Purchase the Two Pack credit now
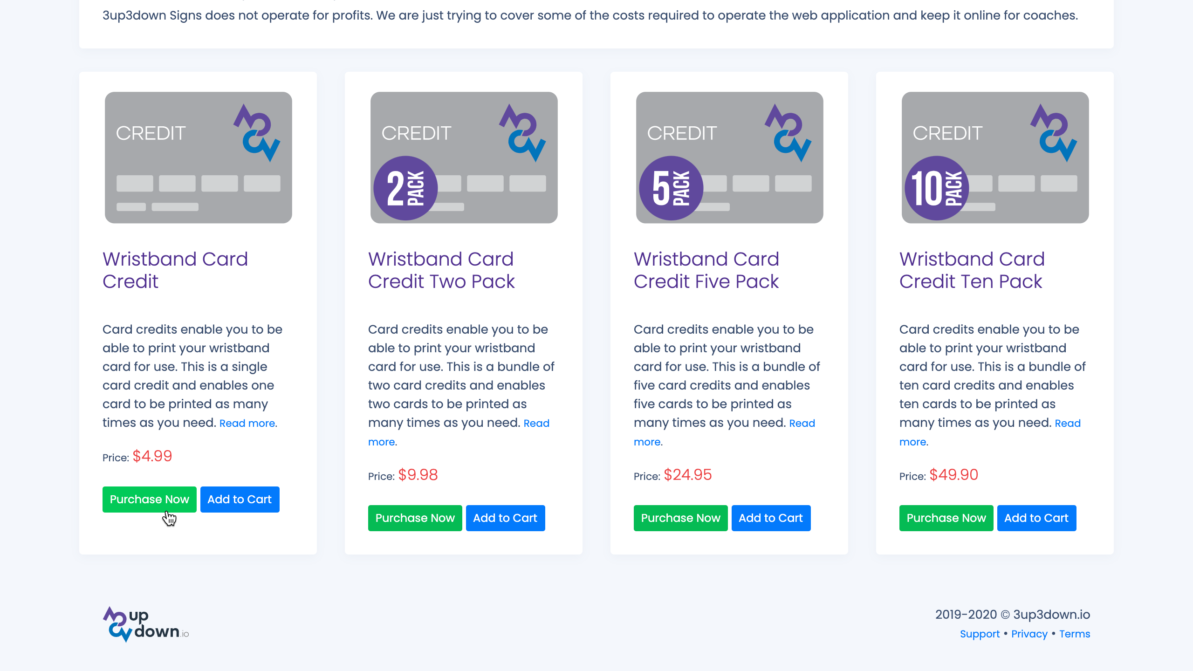Screen dimensions: 1193x671 pos(415,518)
